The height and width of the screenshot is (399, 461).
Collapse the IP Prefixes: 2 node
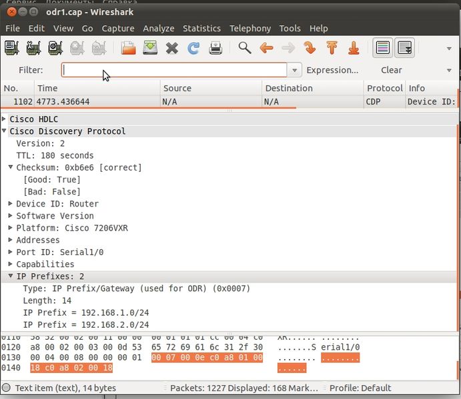coord(11,276)
